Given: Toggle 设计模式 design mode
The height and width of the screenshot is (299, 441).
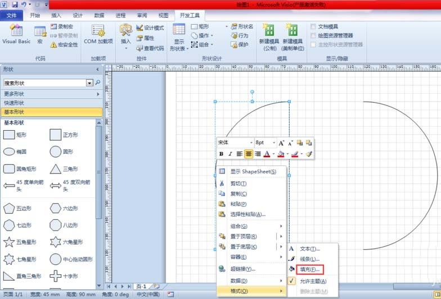Looking at the screenshot, I should coord(150,27).
